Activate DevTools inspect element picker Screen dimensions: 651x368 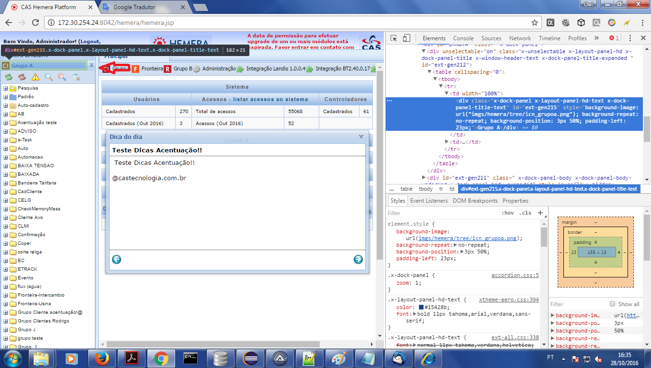pos(393,38)
